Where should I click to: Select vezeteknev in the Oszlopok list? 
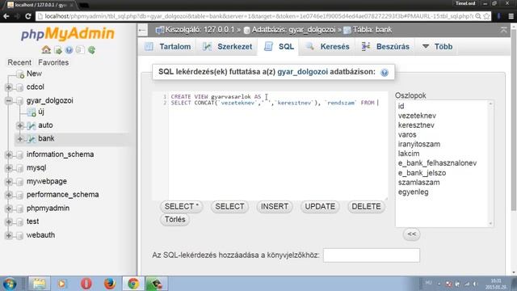pos(417,116)
